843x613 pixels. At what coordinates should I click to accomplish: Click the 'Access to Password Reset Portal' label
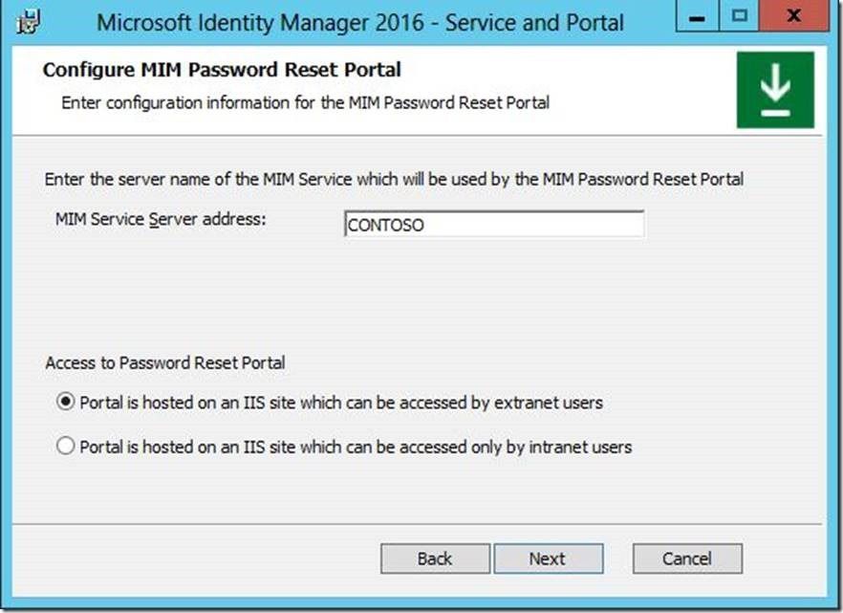tap(165, 363)
